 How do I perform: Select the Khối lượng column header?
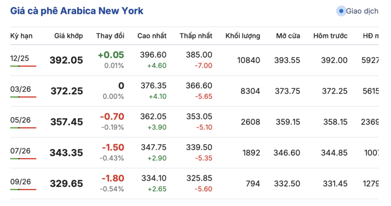tap(242, 36)
